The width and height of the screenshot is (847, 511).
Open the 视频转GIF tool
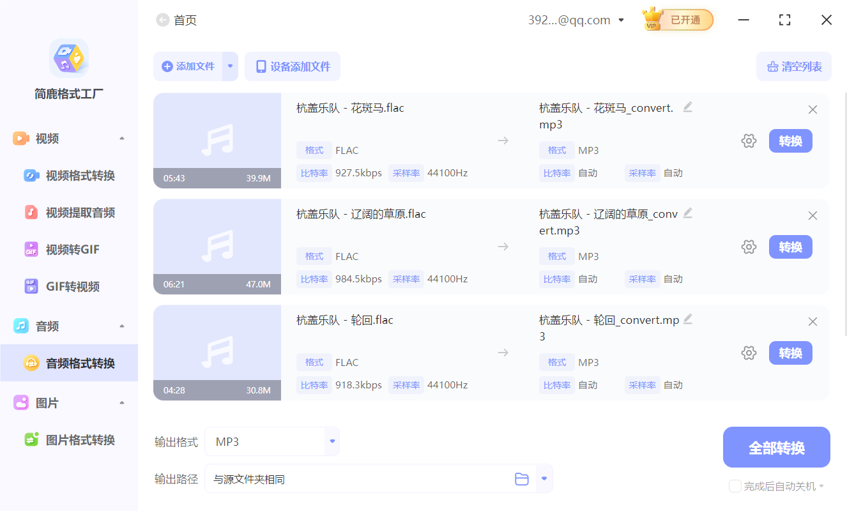(66, 249)
